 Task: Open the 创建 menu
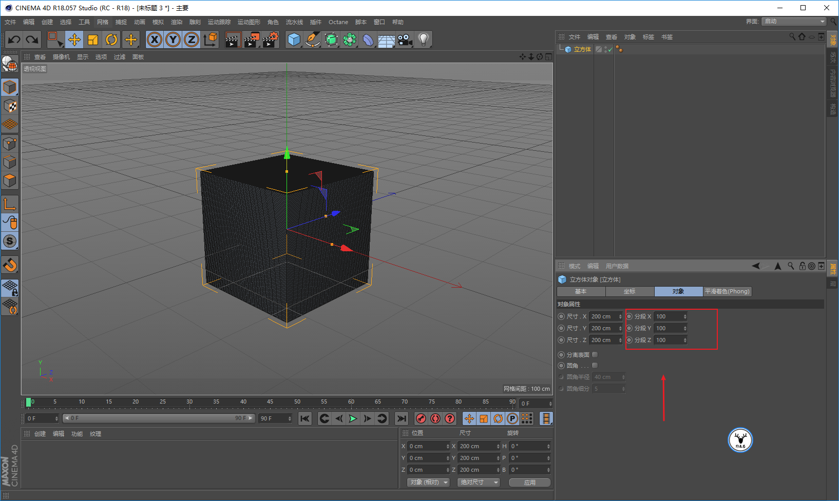[47, 22]
